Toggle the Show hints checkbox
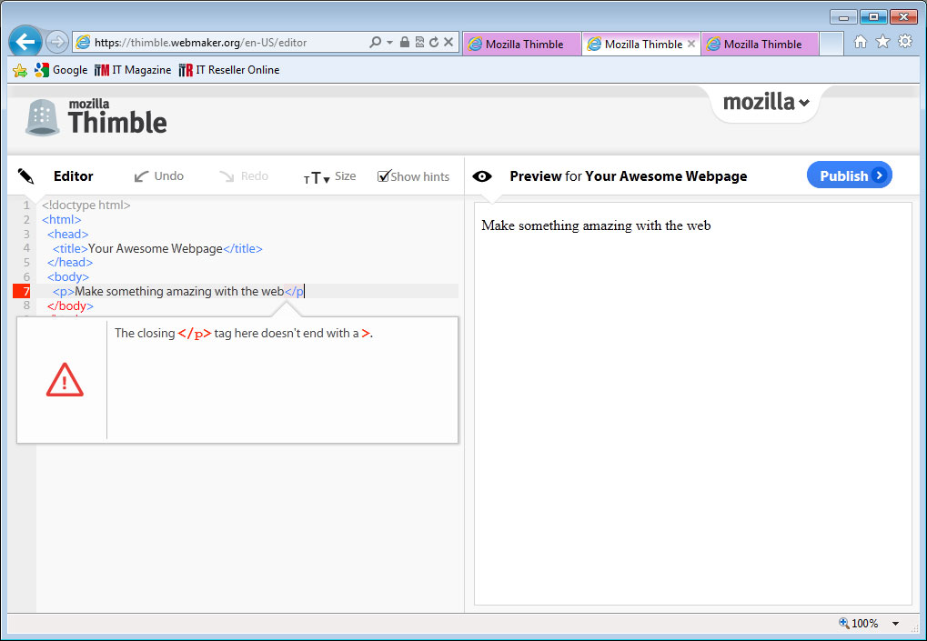 (383, 176)
